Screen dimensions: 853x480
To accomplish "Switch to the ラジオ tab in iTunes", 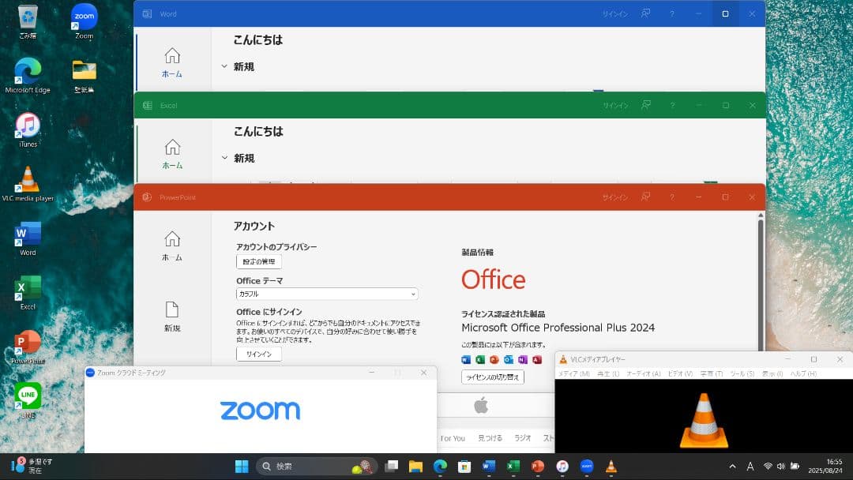I will pyautogui.click(x=522, y=437).
